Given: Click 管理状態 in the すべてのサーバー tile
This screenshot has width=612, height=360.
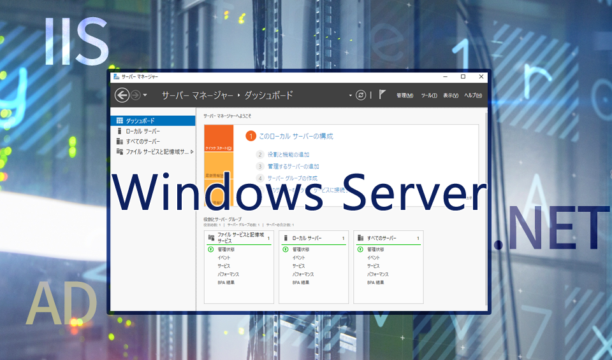Looking at the screenshot, I should pyautogui.click(x=375, y=249).
